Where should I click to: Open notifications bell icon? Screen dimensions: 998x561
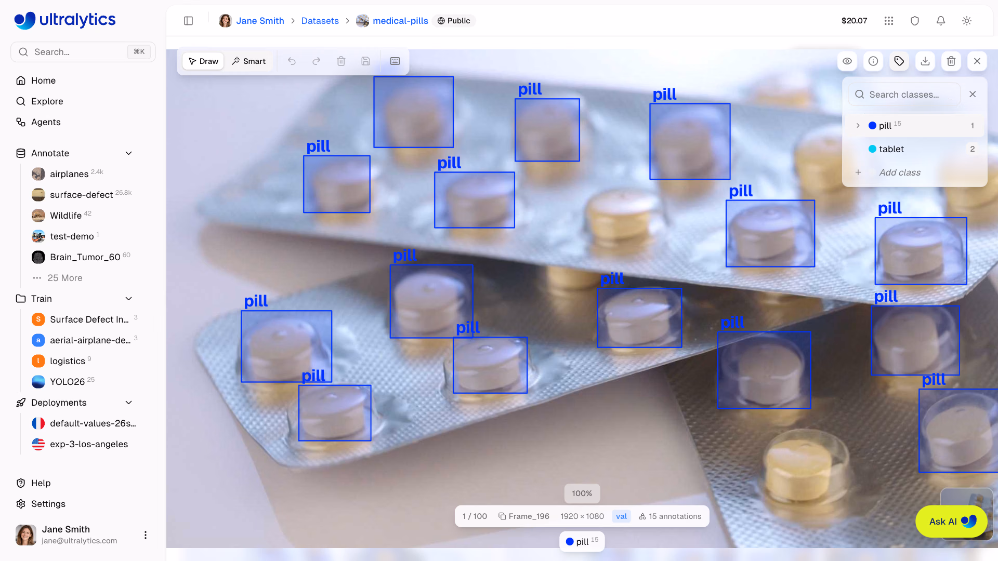coord(941,21)
